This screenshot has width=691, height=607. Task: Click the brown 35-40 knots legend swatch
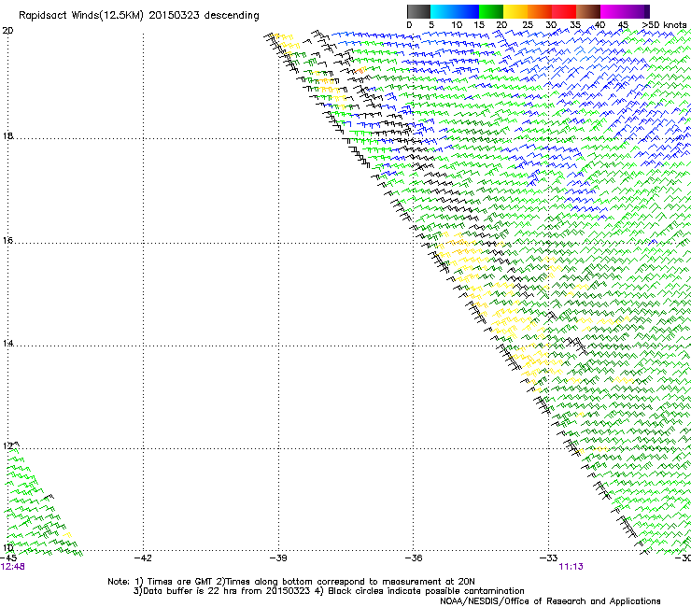point(588,11)
